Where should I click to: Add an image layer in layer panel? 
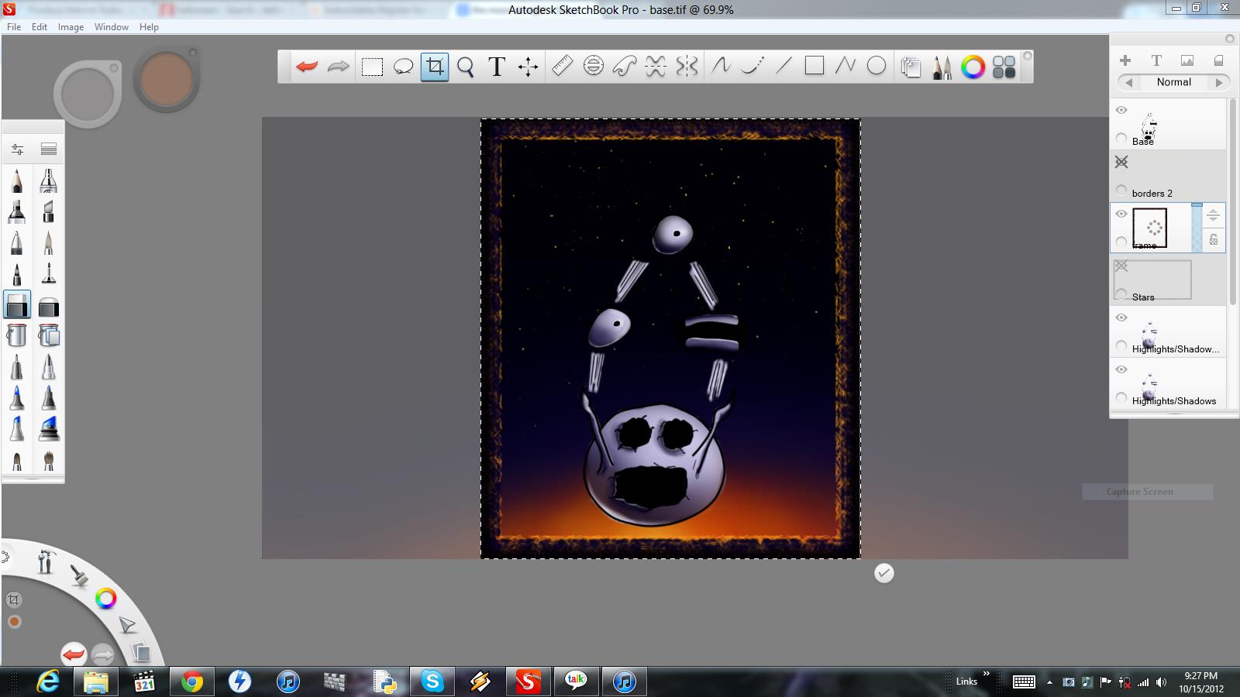point(1187,60)
